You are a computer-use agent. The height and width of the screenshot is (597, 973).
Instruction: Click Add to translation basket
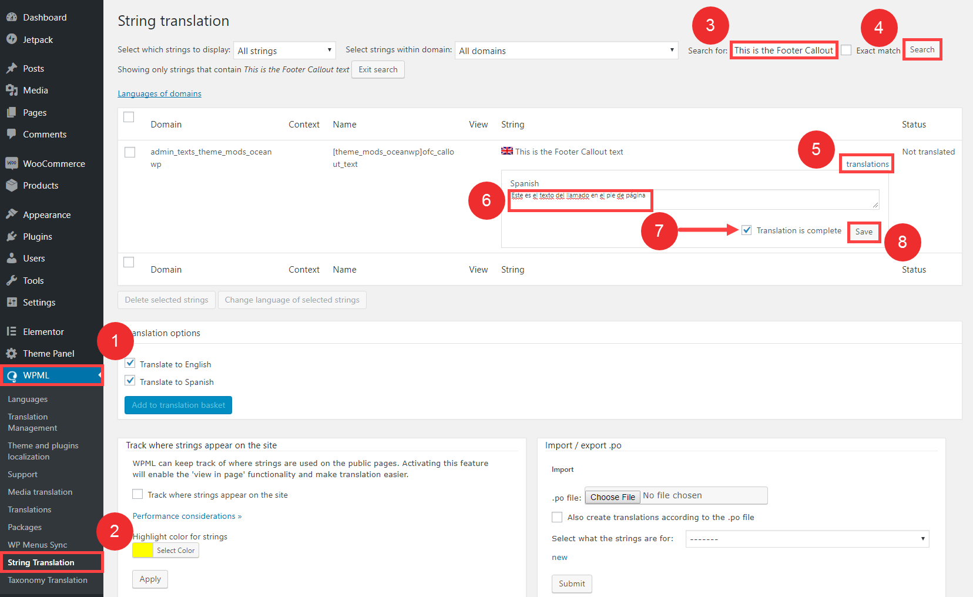point(178,405)
